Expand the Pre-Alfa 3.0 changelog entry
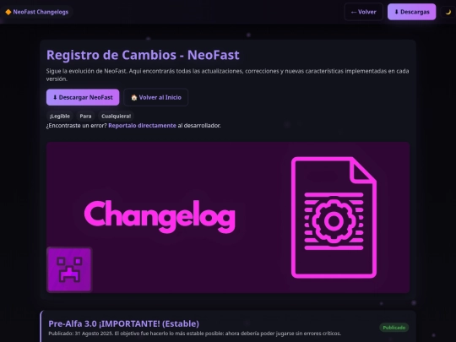The height and width of the screenshot is (342, 456). [x=123, y=323]
